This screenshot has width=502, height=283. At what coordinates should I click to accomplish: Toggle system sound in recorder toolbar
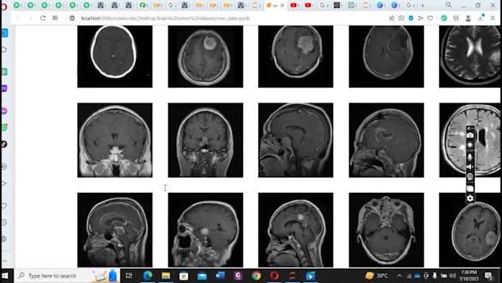pos(470,166)
